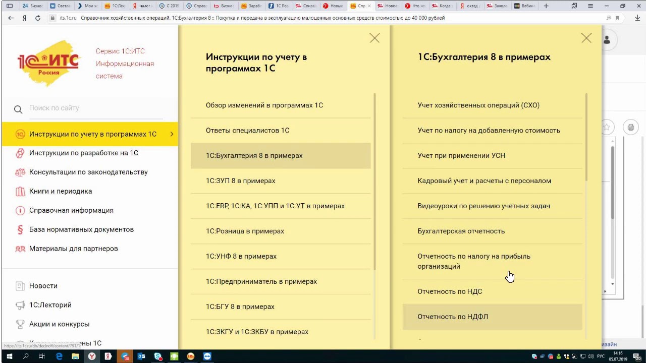Expand Инструкции по учету в программах 1С arrow

pyautogui.click(x=172, y=134)
